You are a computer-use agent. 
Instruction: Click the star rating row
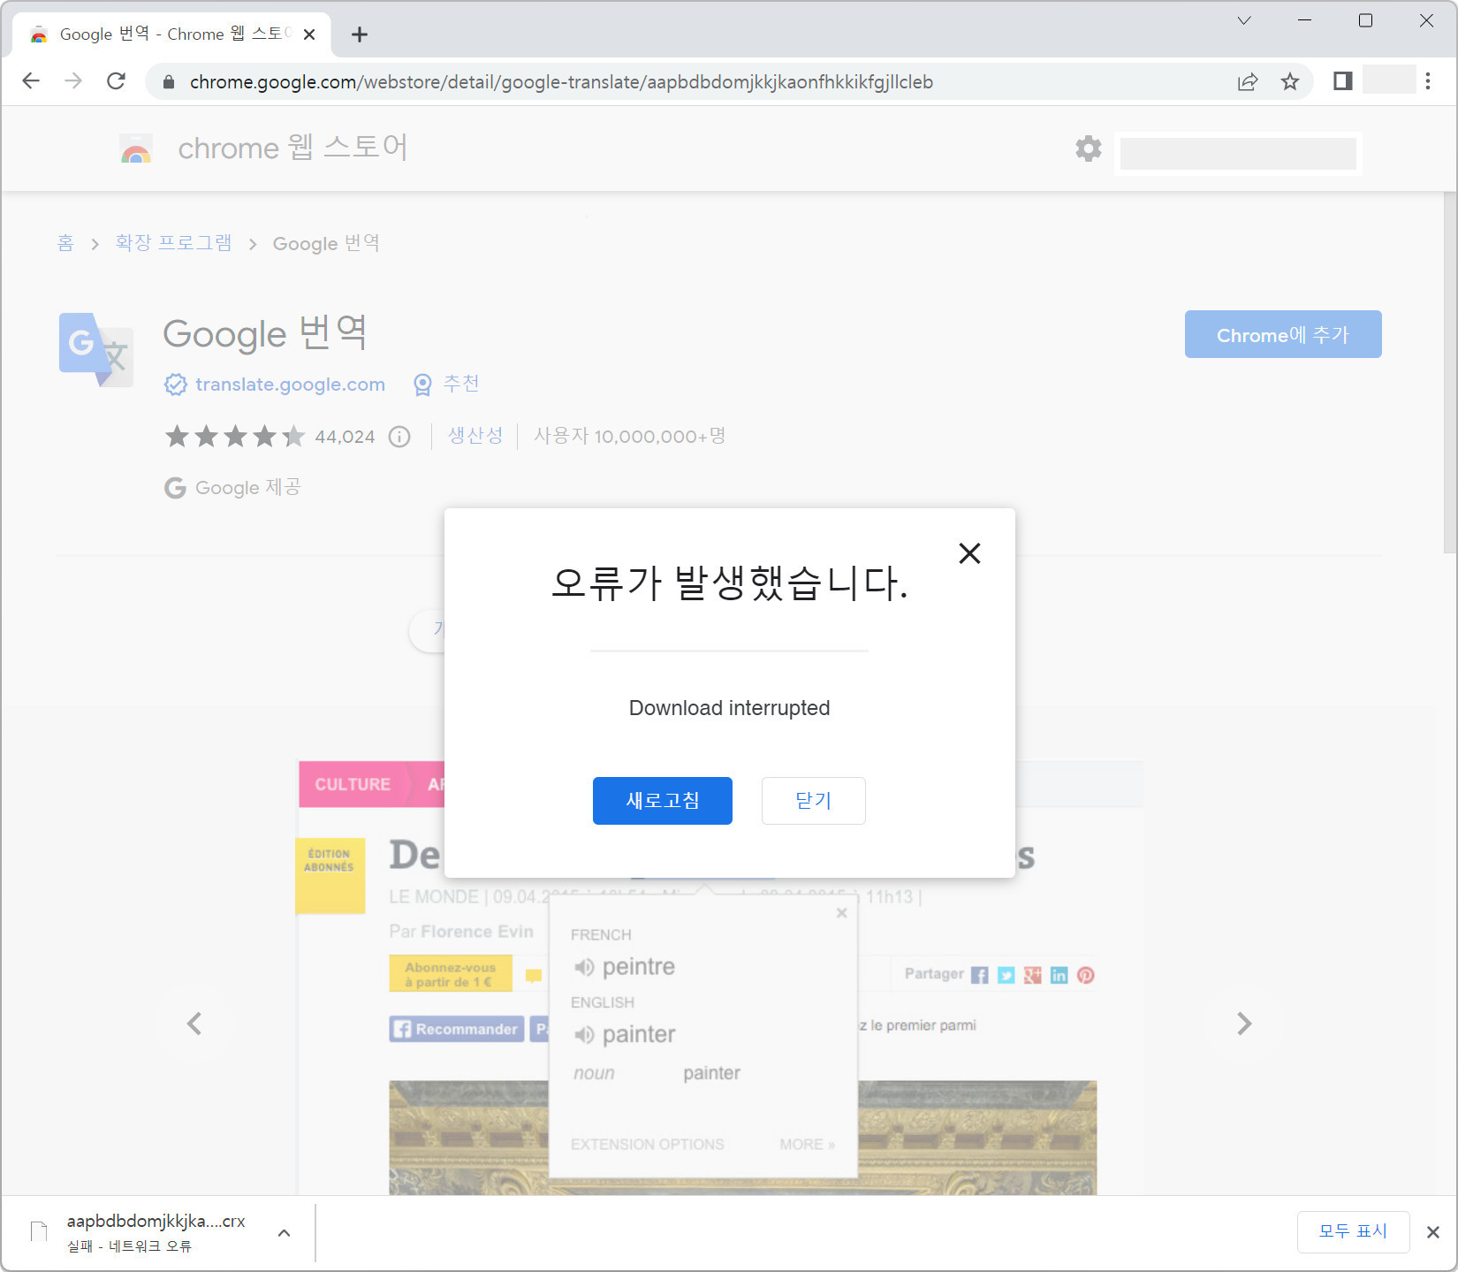pyautogui.click(x=235, y=436)
